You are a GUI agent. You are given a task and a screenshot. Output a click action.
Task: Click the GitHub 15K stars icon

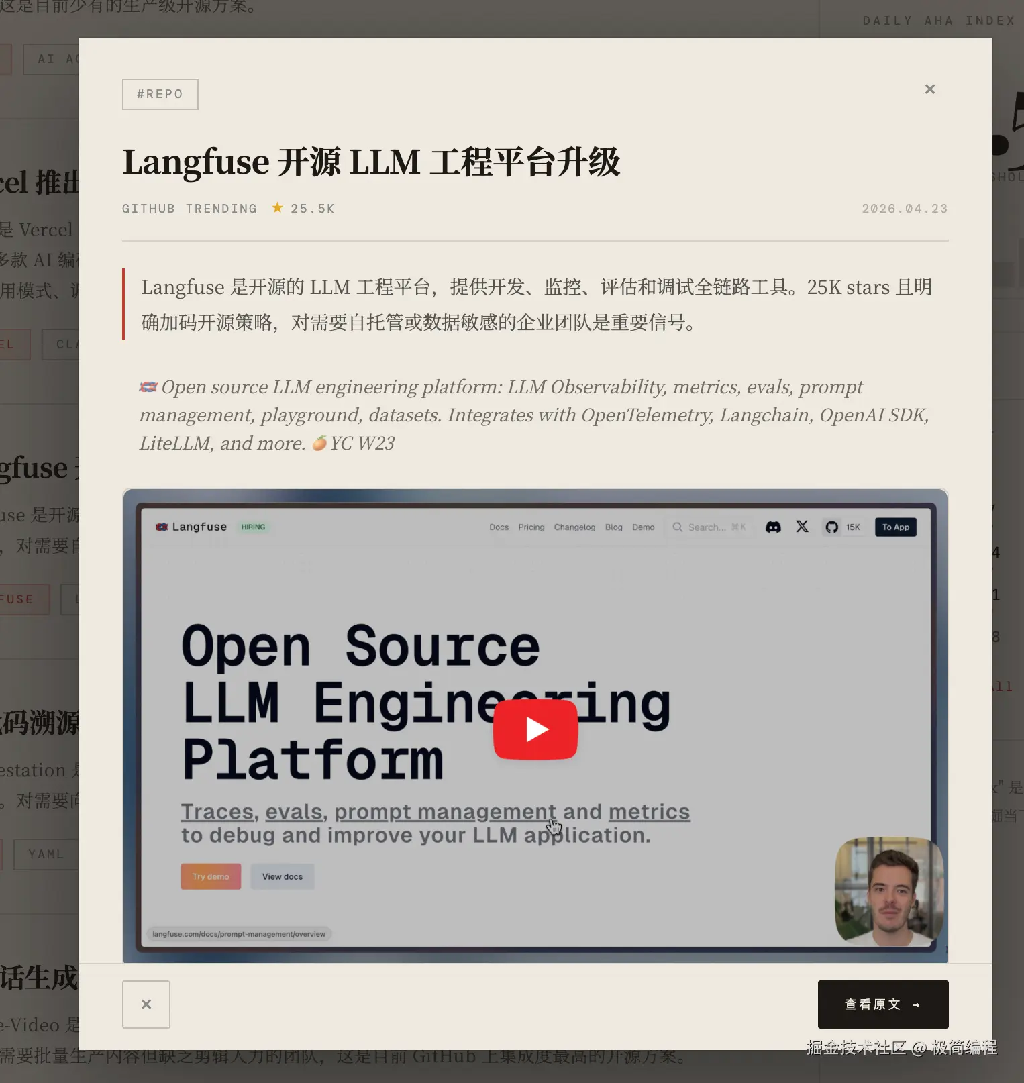843,527
